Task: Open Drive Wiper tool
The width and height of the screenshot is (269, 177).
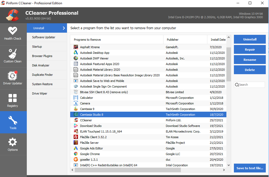Action: [x=47, y=93]
